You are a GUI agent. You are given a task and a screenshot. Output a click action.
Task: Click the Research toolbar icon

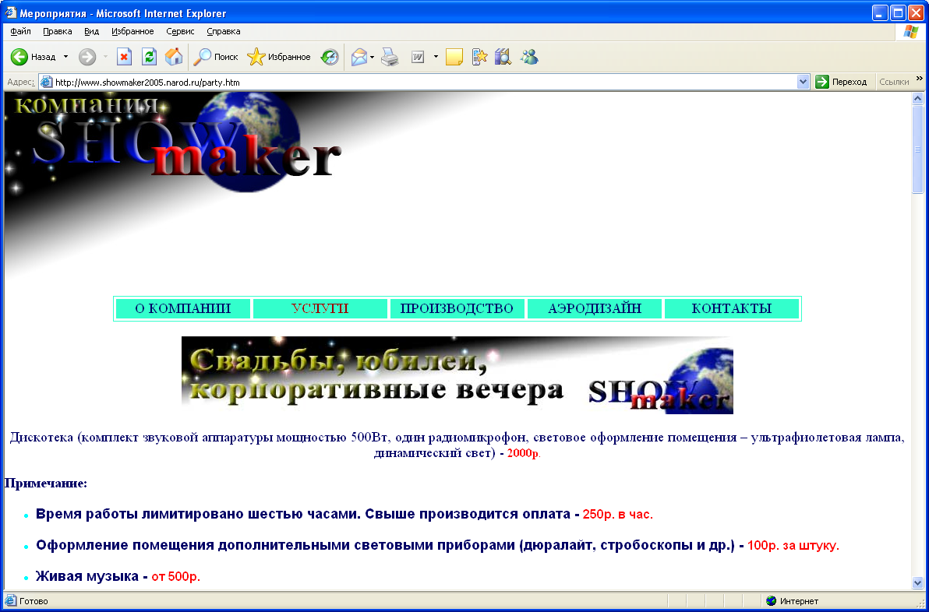point(503,57)
